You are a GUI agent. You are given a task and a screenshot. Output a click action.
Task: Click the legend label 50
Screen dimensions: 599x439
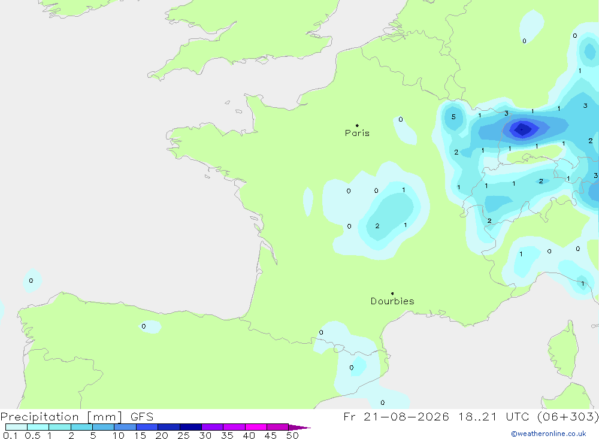(x=292, y=435)
